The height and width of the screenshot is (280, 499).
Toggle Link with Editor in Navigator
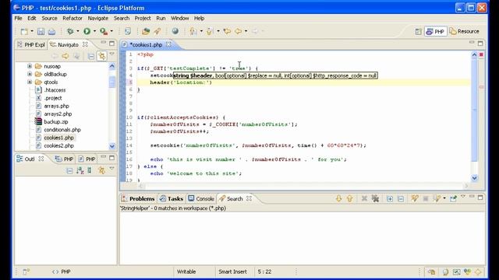click(x=102, y=56)
